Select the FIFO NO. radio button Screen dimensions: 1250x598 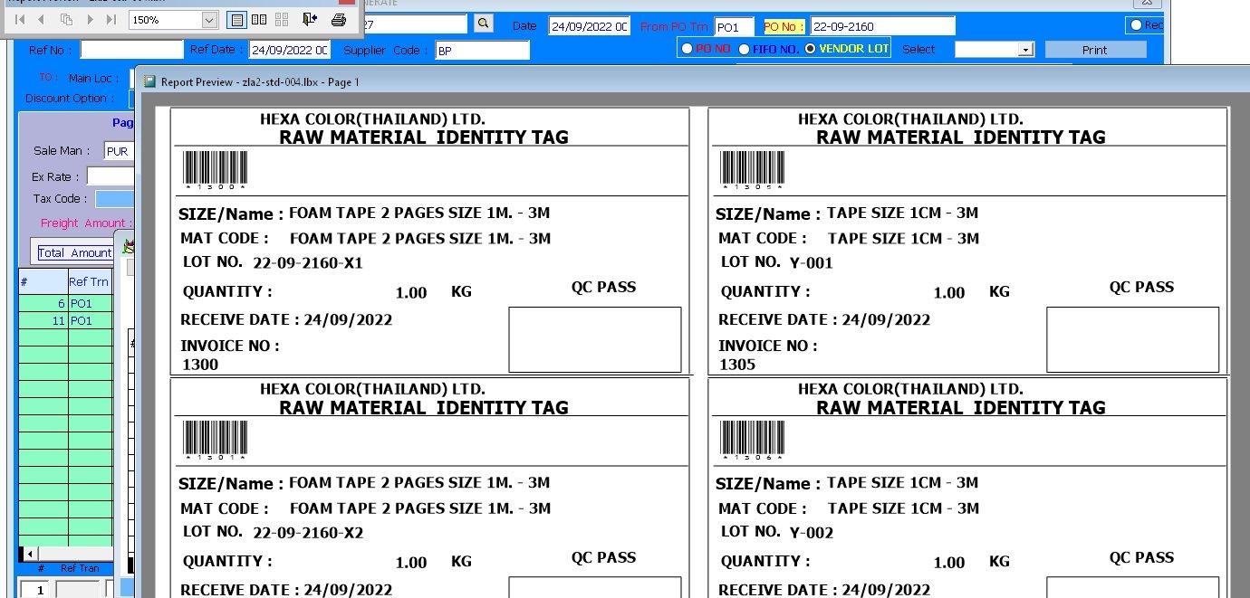(745, 49)
